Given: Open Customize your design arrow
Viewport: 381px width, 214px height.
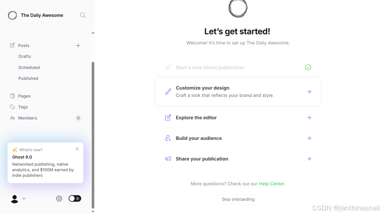Looking at the screenshot, I should (x=309, y=92).
